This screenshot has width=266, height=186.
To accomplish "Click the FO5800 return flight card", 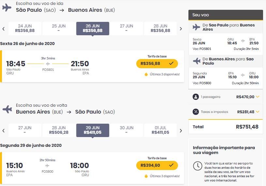I will point(92,168).
